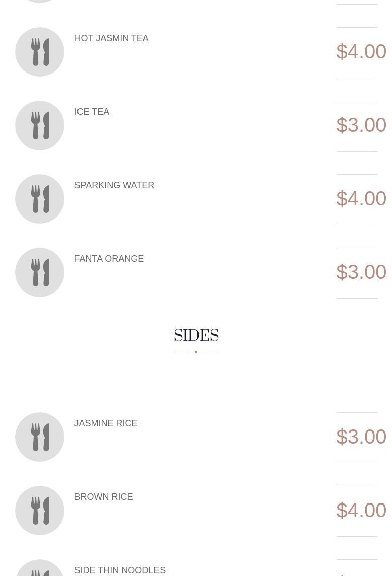Click the $4.00 price of Sparking Water

(x=361, y=199)
